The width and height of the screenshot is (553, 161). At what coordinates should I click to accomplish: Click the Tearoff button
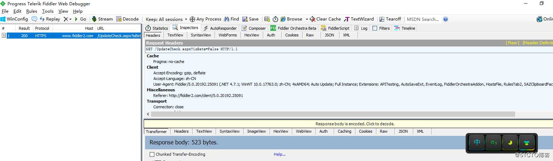coord(390,19)
